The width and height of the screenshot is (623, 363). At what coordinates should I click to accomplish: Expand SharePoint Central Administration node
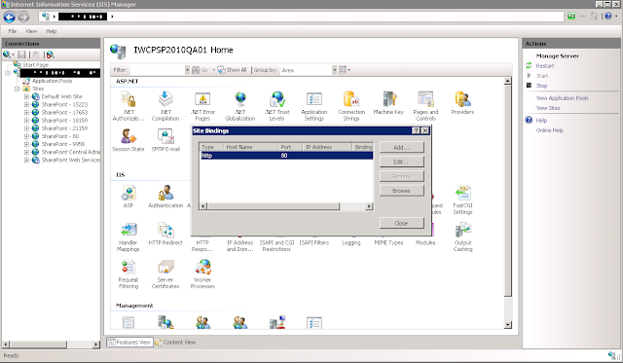point(26,152)
